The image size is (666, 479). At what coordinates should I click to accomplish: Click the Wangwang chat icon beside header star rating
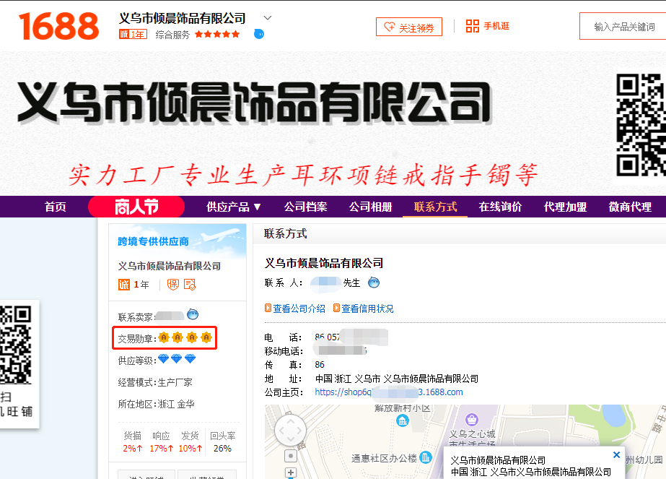[x=258, y=34]
